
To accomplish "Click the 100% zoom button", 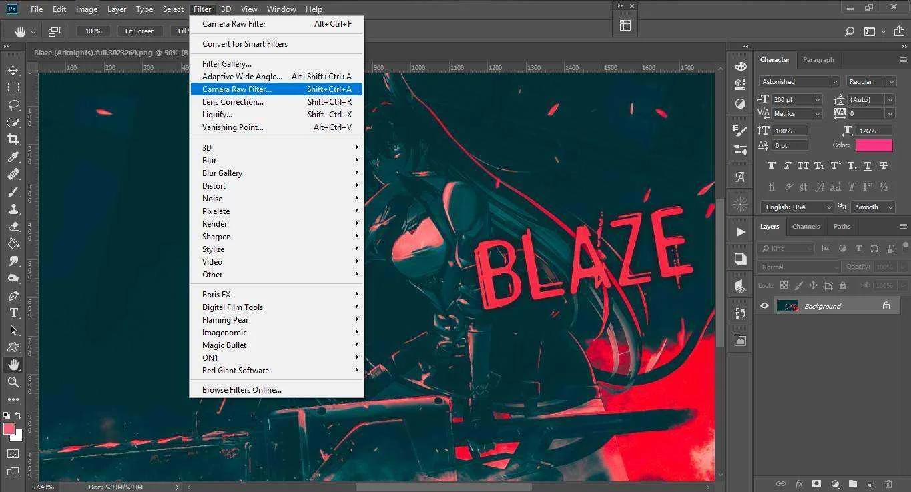I will 93,31.
